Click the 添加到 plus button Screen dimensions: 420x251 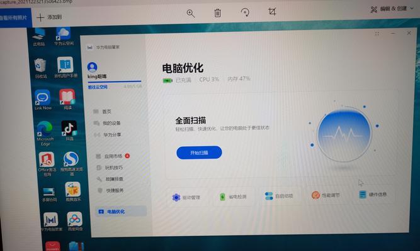[x=49, y=18]
